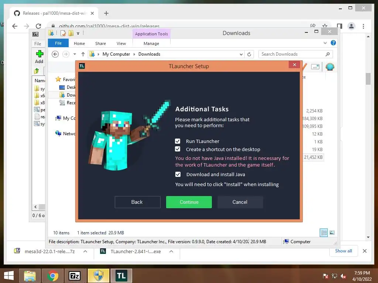Click the TL logo in the setup title bar

(82, 66)
